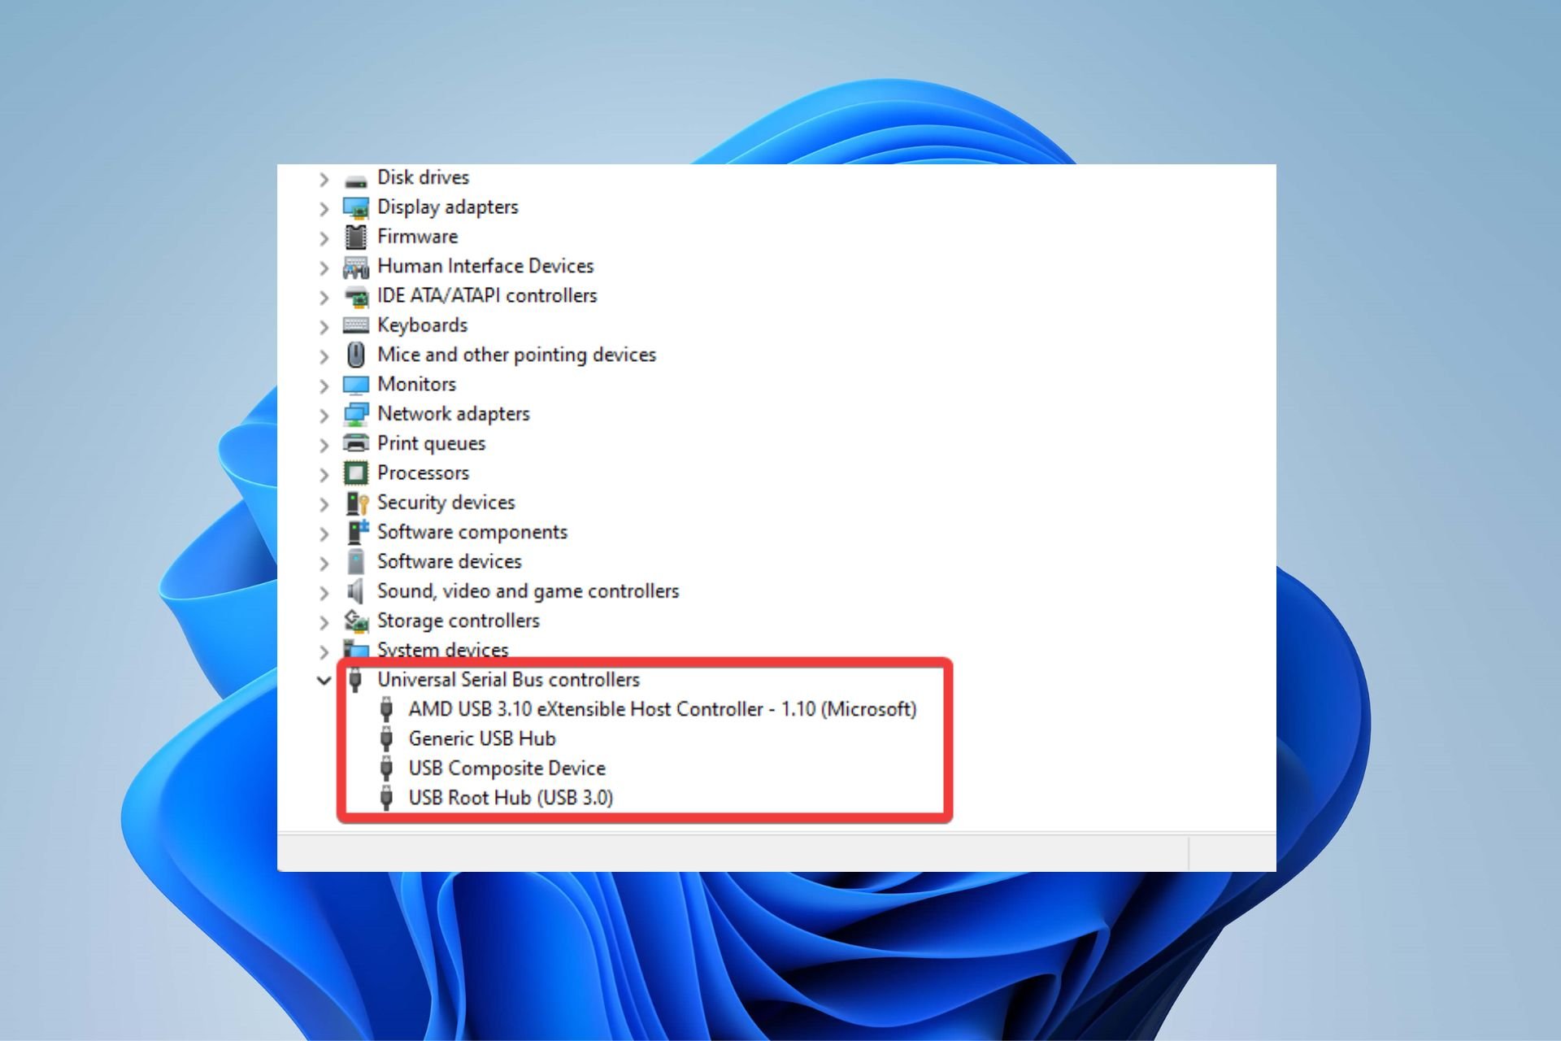This screenshot has width=1561, height=1041.
Task: Click the Network adapters category icon
Action: click(359, 412)
